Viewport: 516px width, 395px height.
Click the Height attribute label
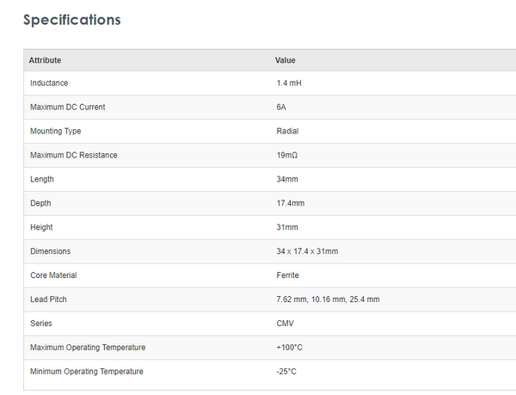tap(41, 227)
